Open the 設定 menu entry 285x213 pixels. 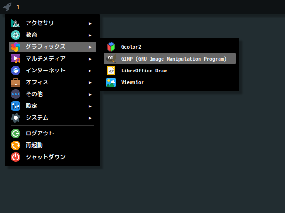click(x=52, y=106)
